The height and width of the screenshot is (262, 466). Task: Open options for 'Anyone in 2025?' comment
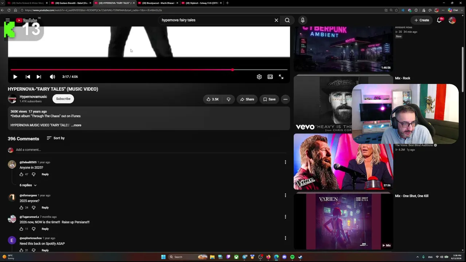click(x=285, y=162)
